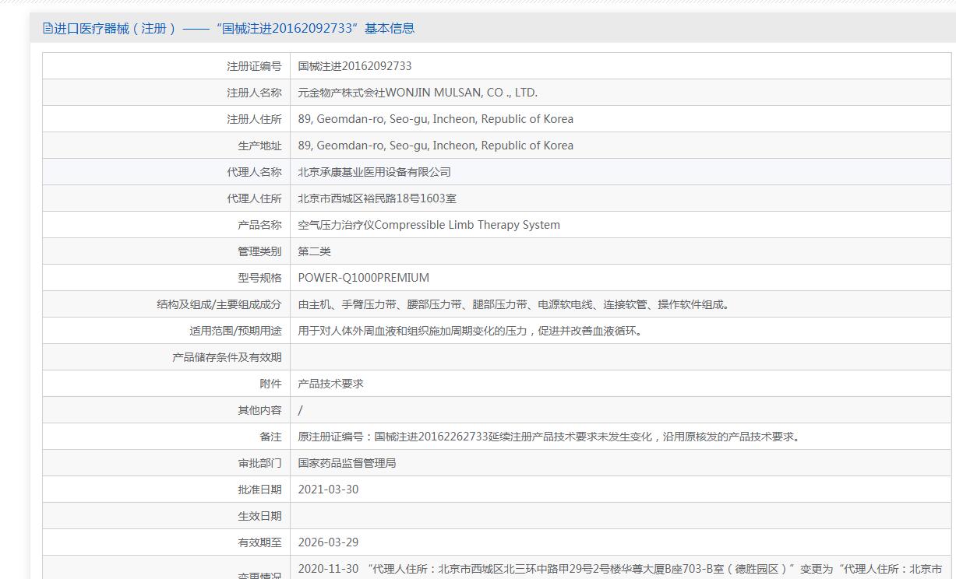The width and height of the screenshot is (956, 579).
Task: Select the registrant name WONJIN MULSAN cell
Action: tap(418, 93)
